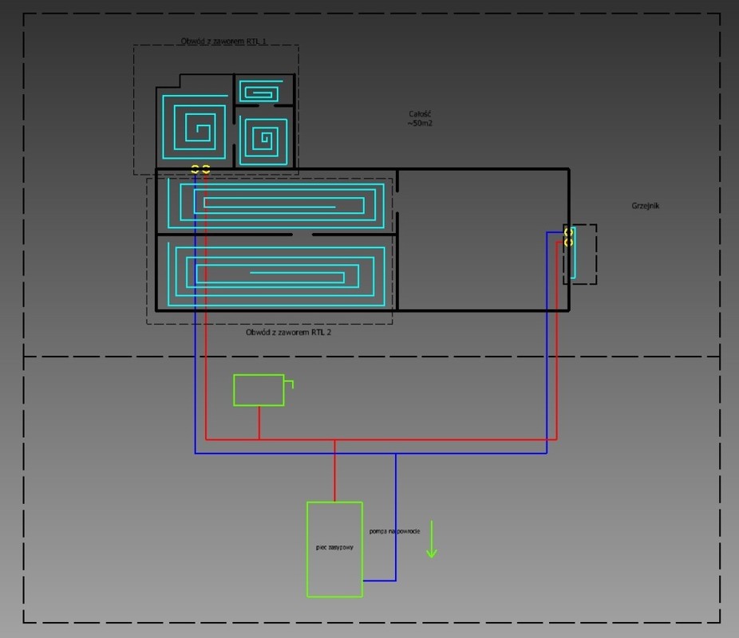Click the green downward flow arrow

pos(432,540)
